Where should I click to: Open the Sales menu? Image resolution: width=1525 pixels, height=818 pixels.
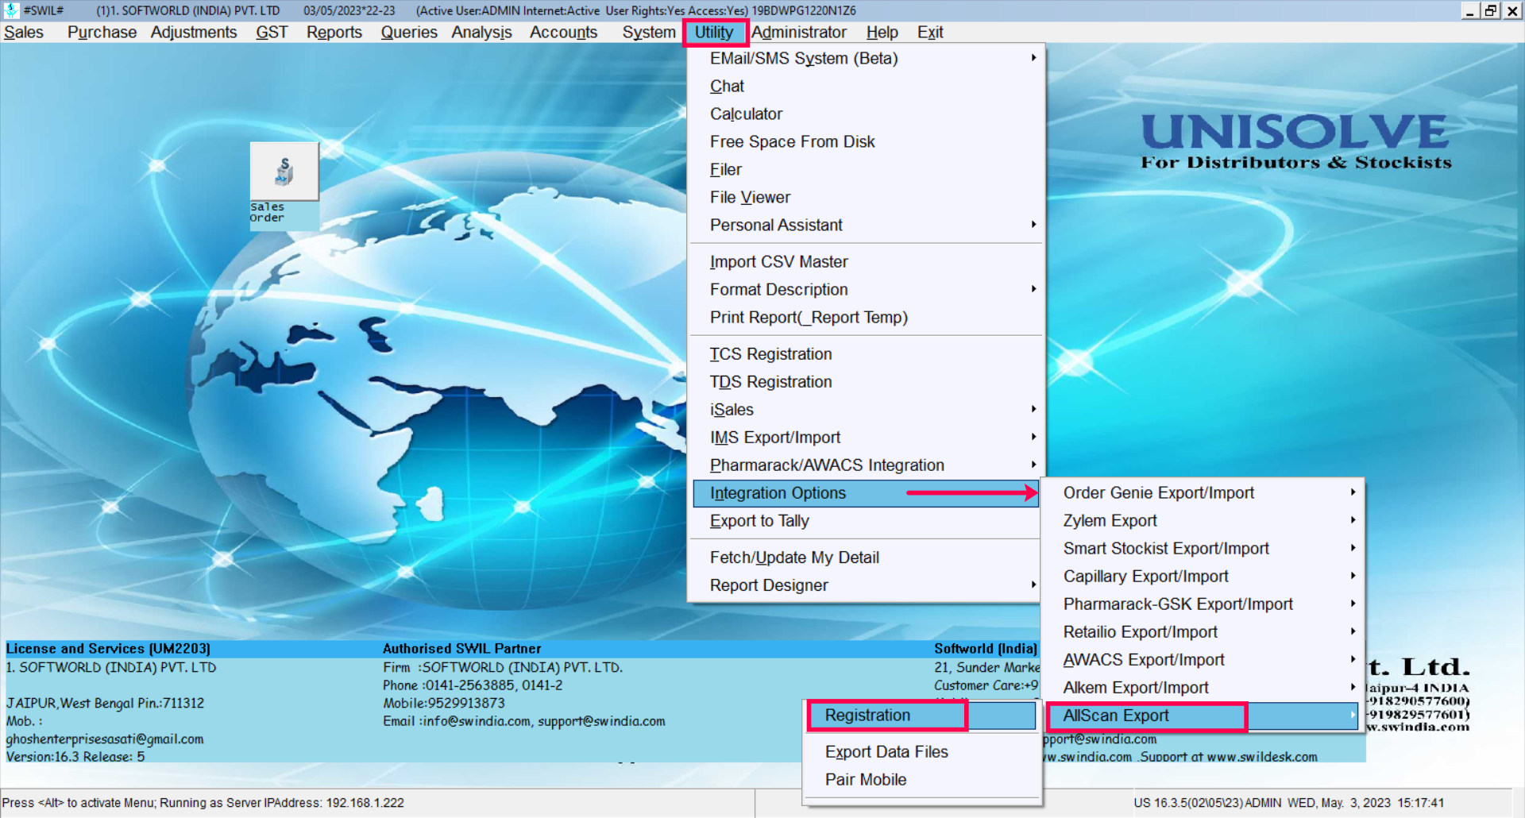(24, 33)
